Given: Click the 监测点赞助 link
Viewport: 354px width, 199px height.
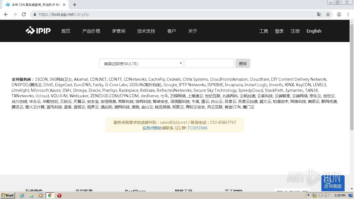Looking at the screenshot, I should pyautogui.click(x=152, y=128).
